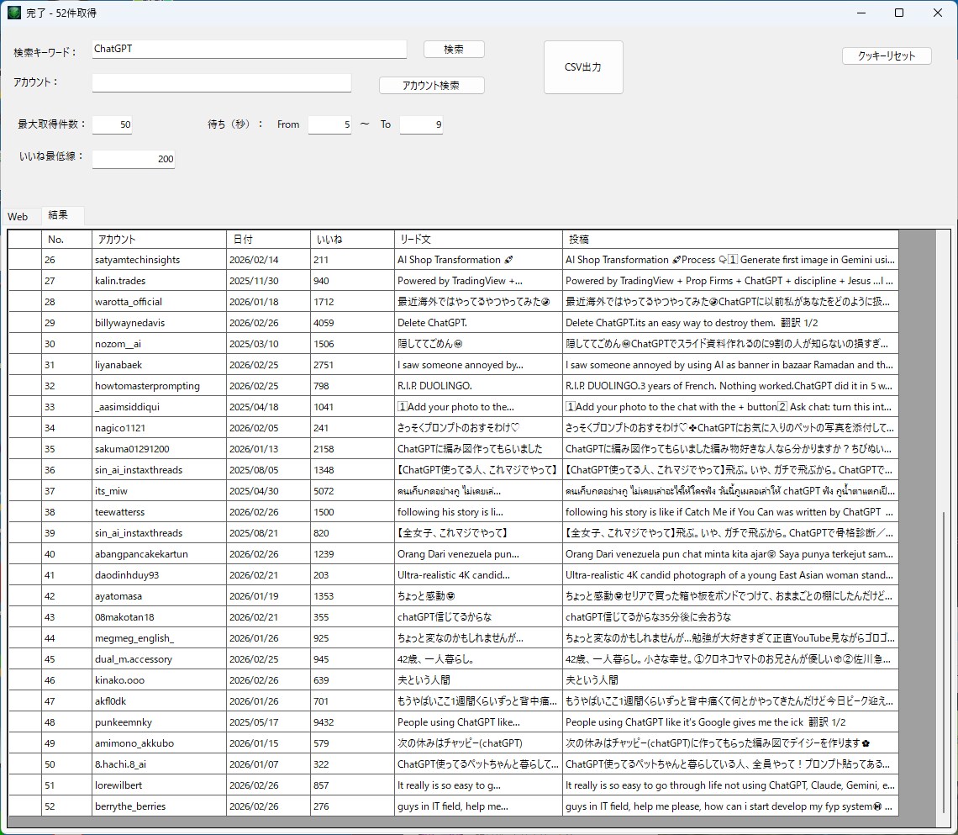Screen dimensions: 958x835
Task: Select account cell kalin.trades
Action: [159, 281]
